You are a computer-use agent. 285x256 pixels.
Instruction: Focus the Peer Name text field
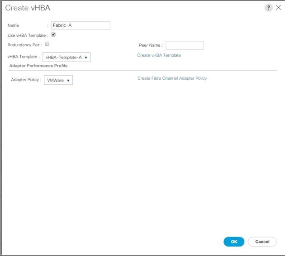pyautogui.click(x=185, y=45)
